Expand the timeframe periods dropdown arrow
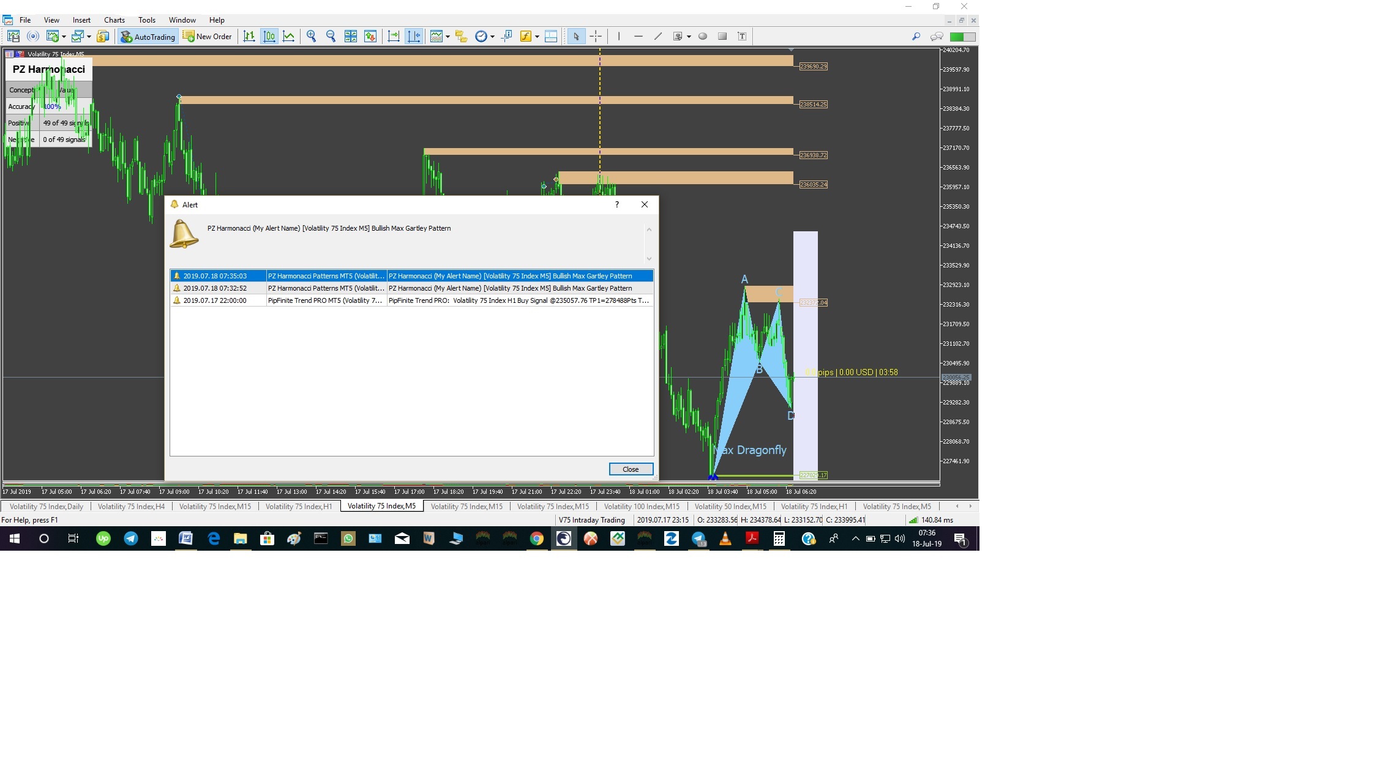Viewport: 1397px width, 782px height. 492,37
